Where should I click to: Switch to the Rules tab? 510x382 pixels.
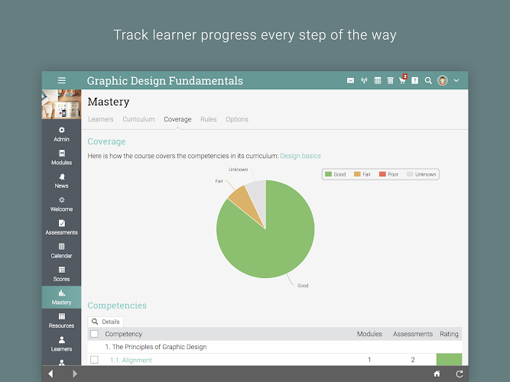209,119
